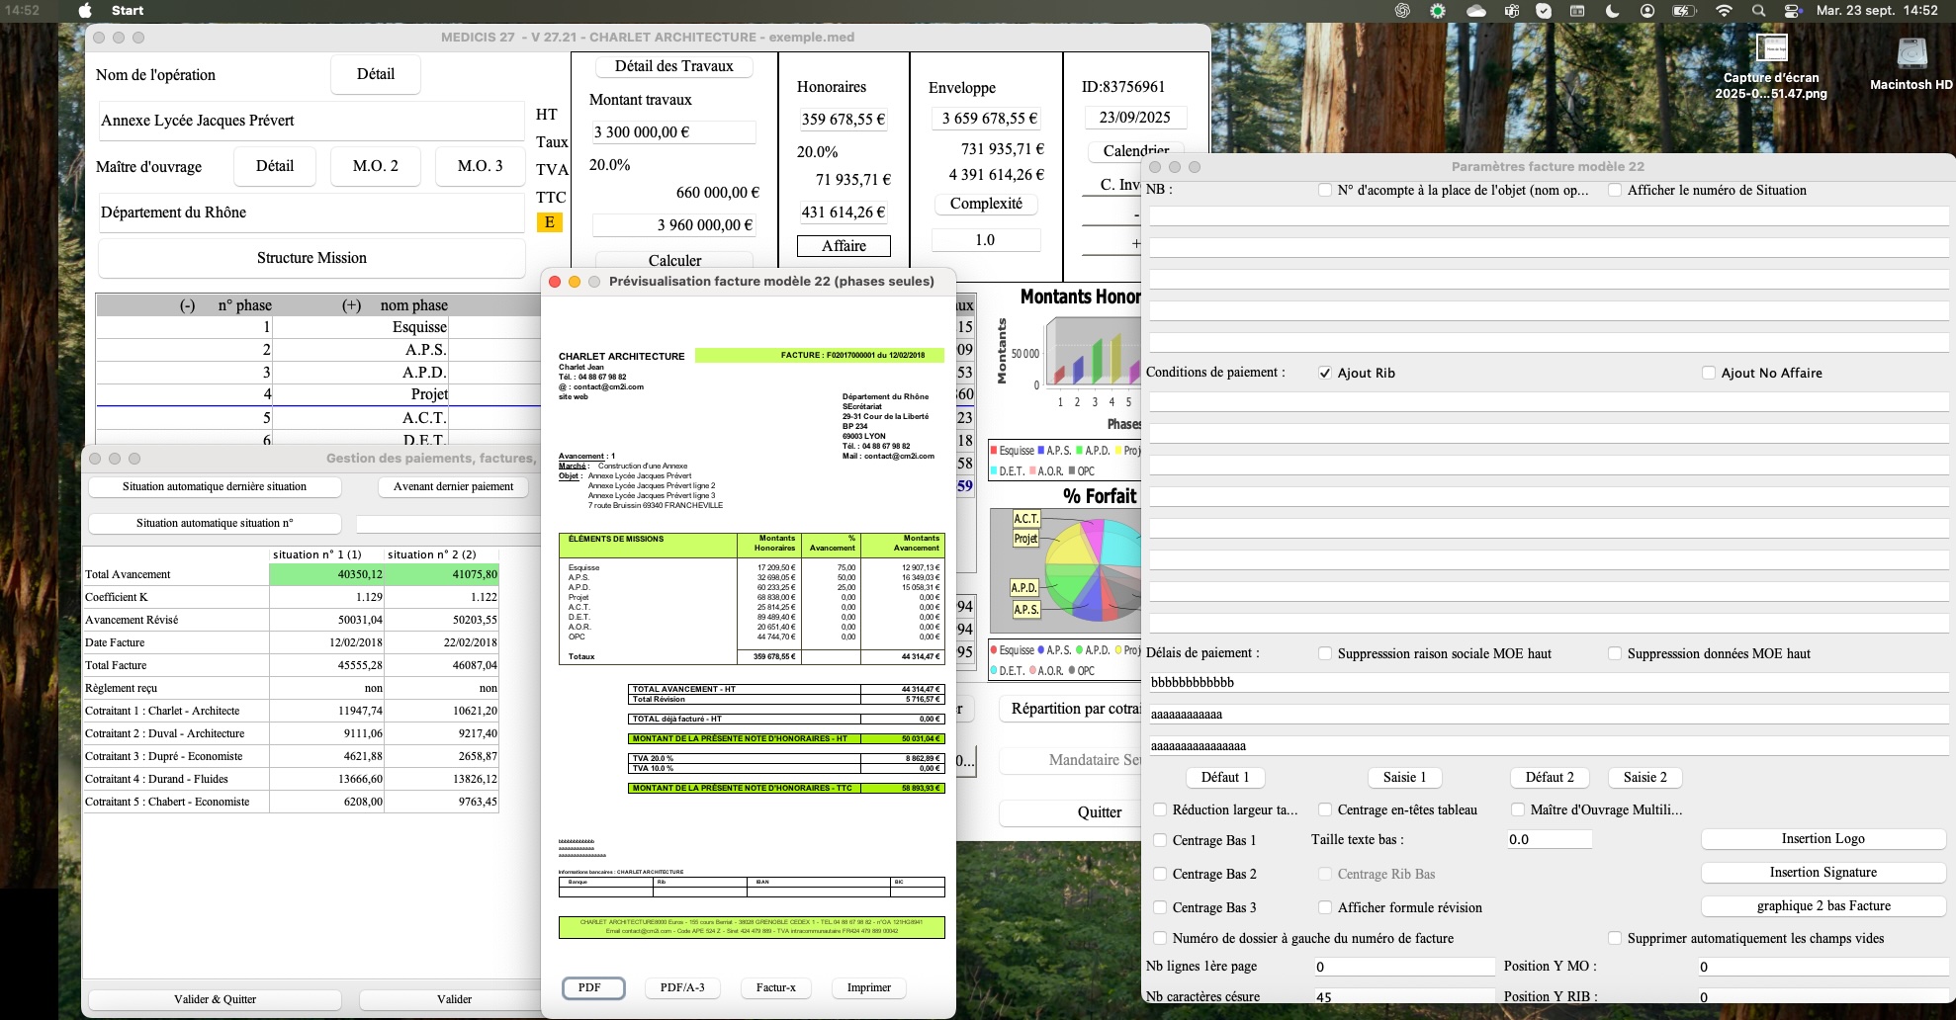Open the Microsoft Teams menu bar icon
The height and width of the screenshot is (1020, 1956).
tap(1511, 10)
